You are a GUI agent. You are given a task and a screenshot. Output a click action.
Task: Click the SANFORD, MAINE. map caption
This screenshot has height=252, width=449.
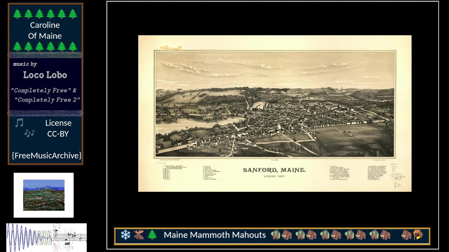point(274,170)
